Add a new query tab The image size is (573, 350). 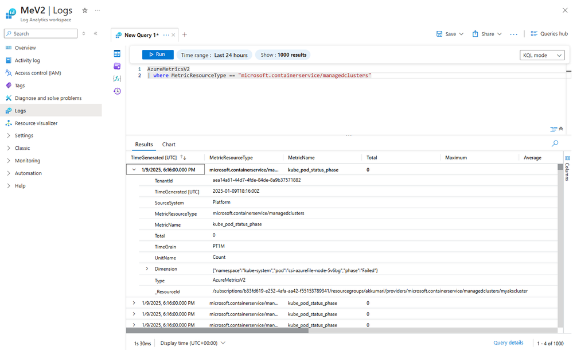click(x=185, y=35)
